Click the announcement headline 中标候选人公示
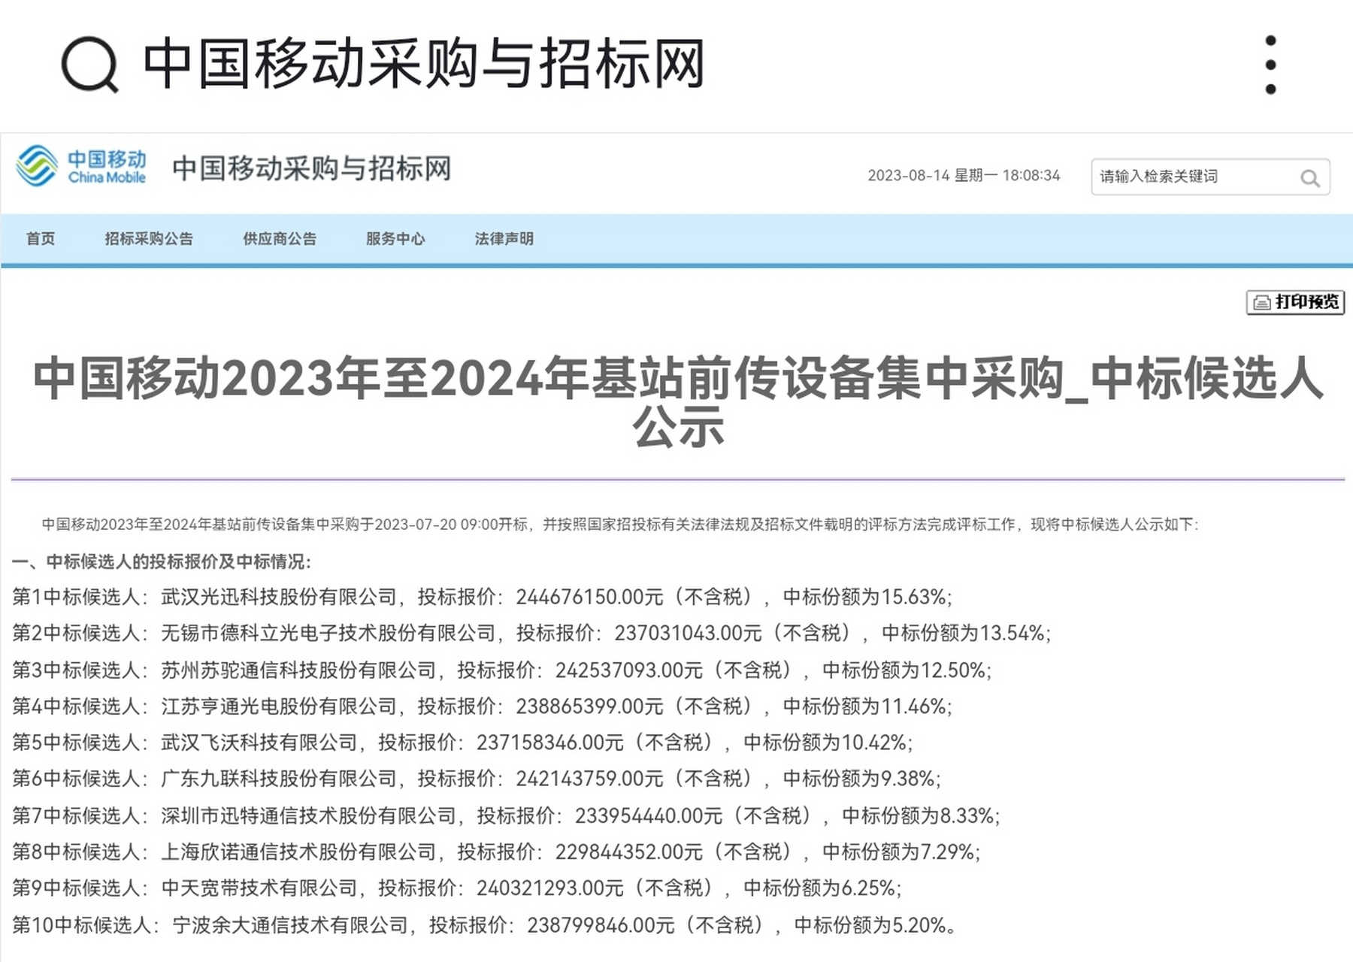1353x962 pixels. pos(678,402)
